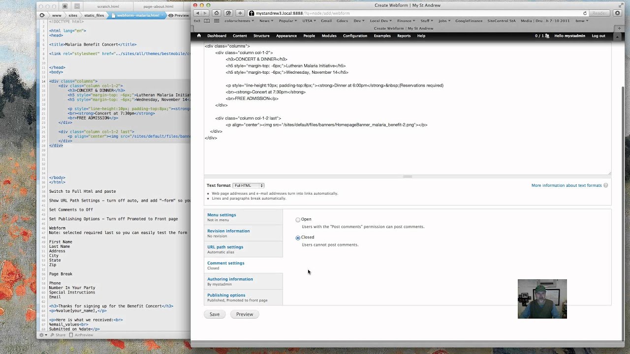The width and height of the screenshot is (630, 354).
Task: Click the Coda files view toolbar icon
Action: (x=77, y=6)
